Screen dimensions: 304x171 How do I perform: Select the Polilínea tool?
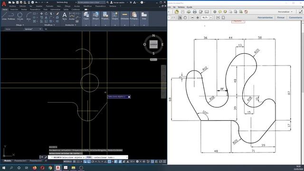[11, 16]
